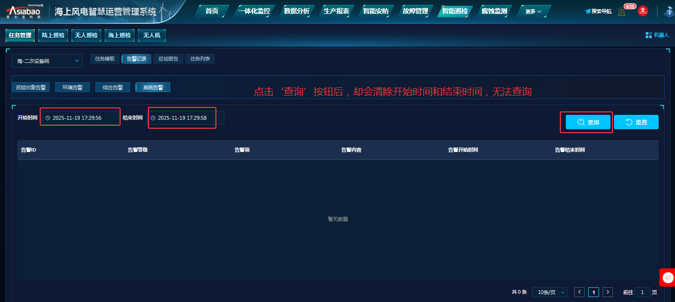Click the clock icon in 结束时间 field

[x=153, y=118]
